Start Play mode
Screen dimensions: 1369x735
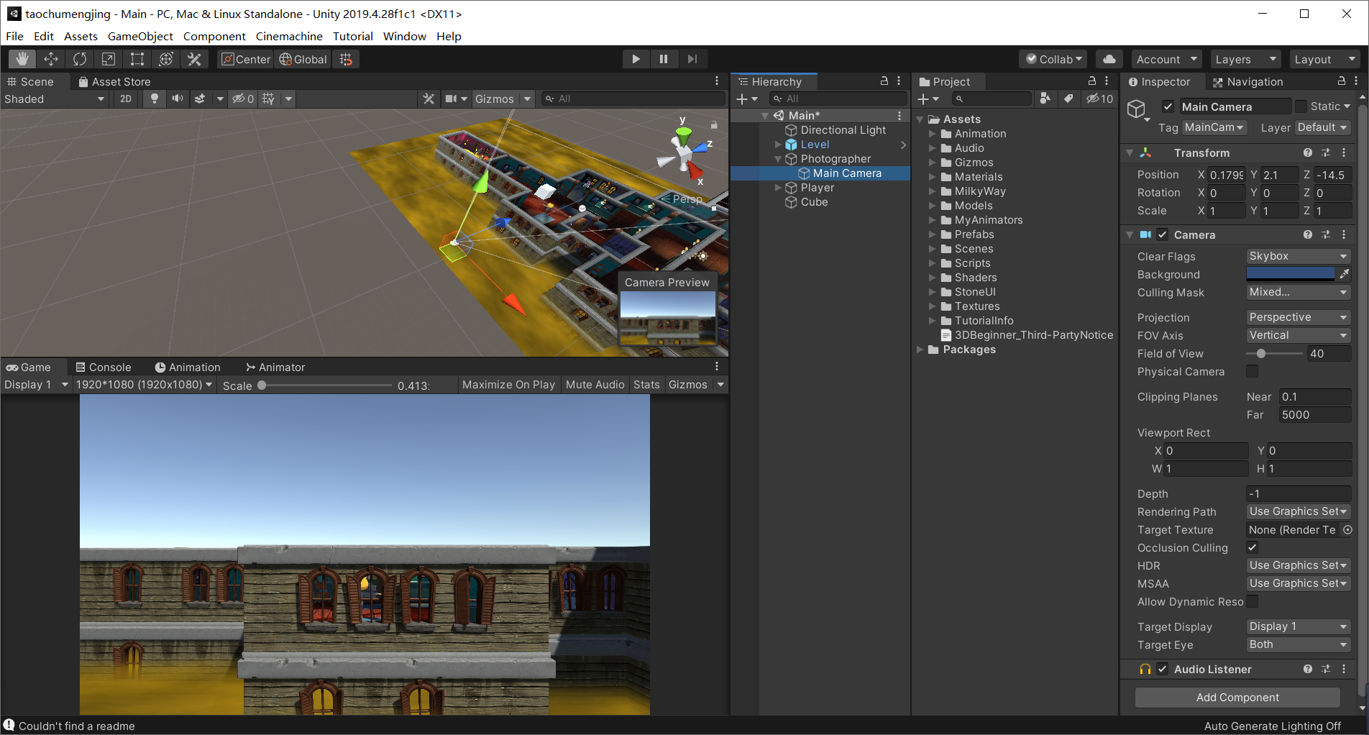click(636, 59)
